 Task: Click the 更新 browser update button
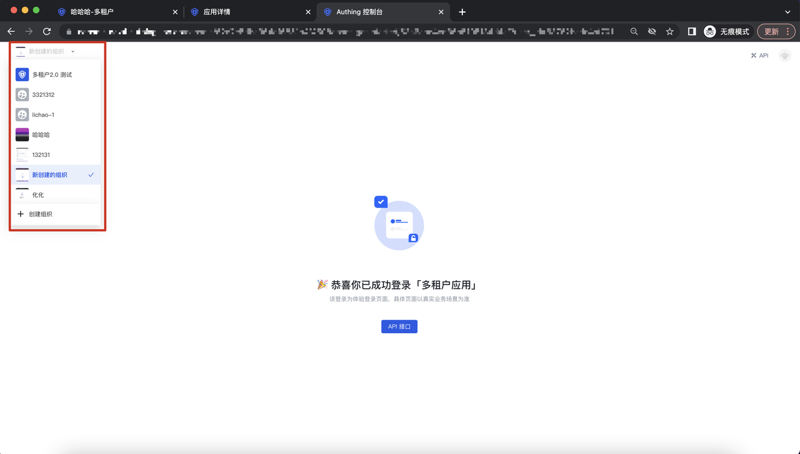pyautogui.click(x=771, y=31)
